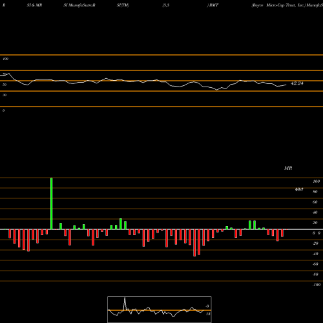
Task: Click the -0 label in the mini chart
Action: (207, 306)
